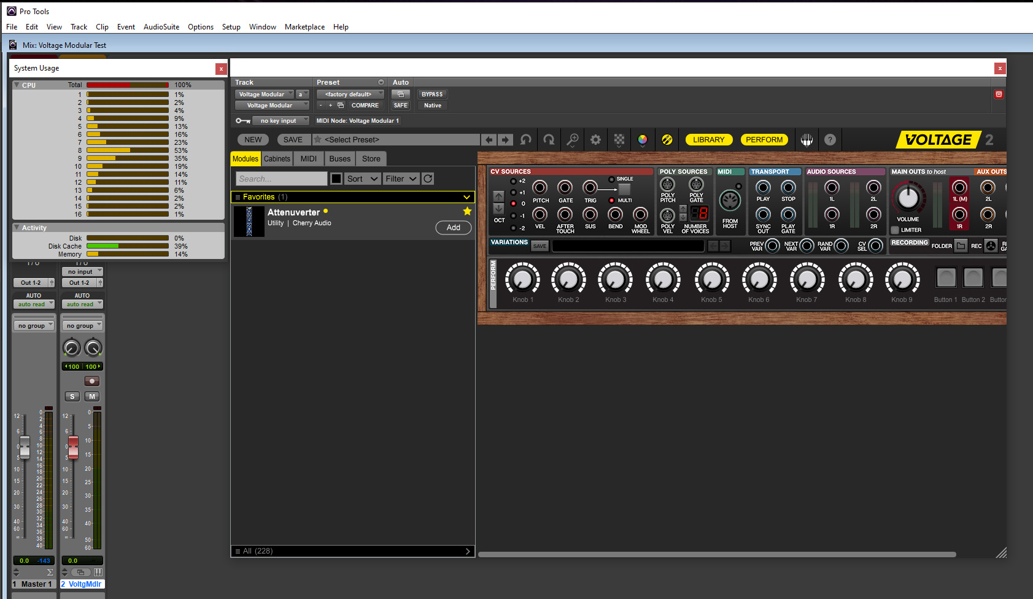The height and width of the screenshot is (599, 1033).
Task: Open the help question mark icon
Action: click(830, 140)
